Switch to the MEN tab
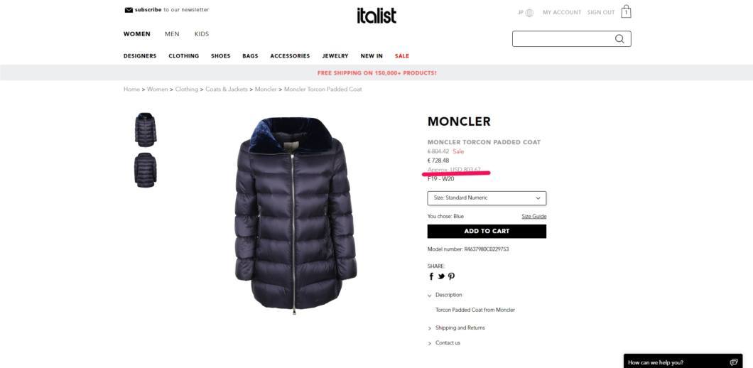This screenshot has height=368, width=753. coord(172,34)
